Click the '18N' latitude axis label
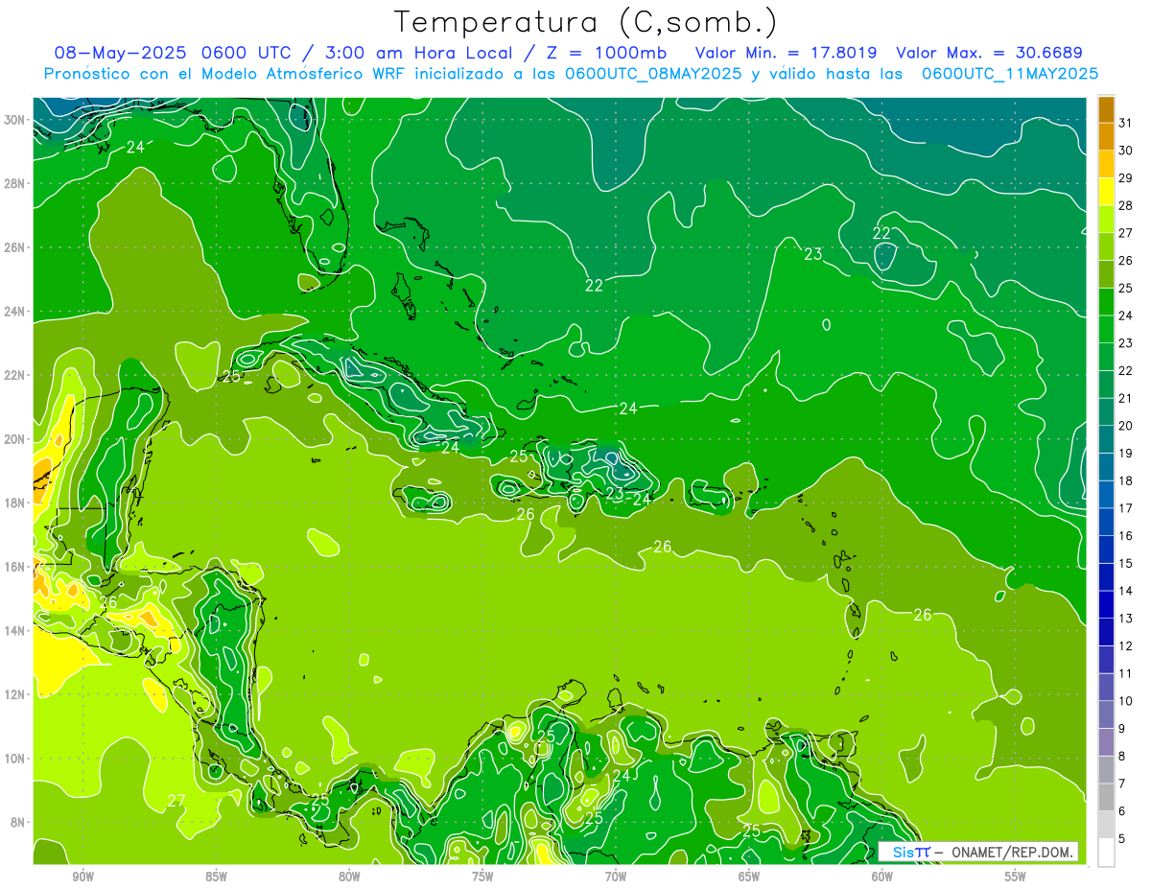This screenshot has width=1151, height=889. pyautogui.click(x=14, y=503)
